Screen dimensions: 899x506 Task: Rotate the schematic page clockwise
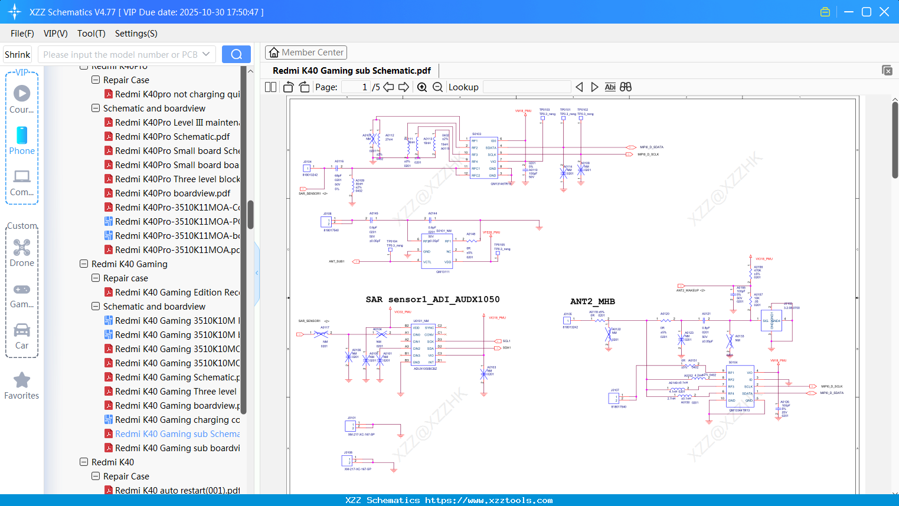(x=304, y=87)
